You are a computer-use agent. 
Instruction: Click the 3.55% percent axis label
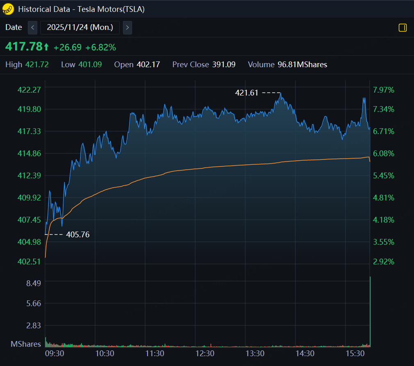[383, 242]
